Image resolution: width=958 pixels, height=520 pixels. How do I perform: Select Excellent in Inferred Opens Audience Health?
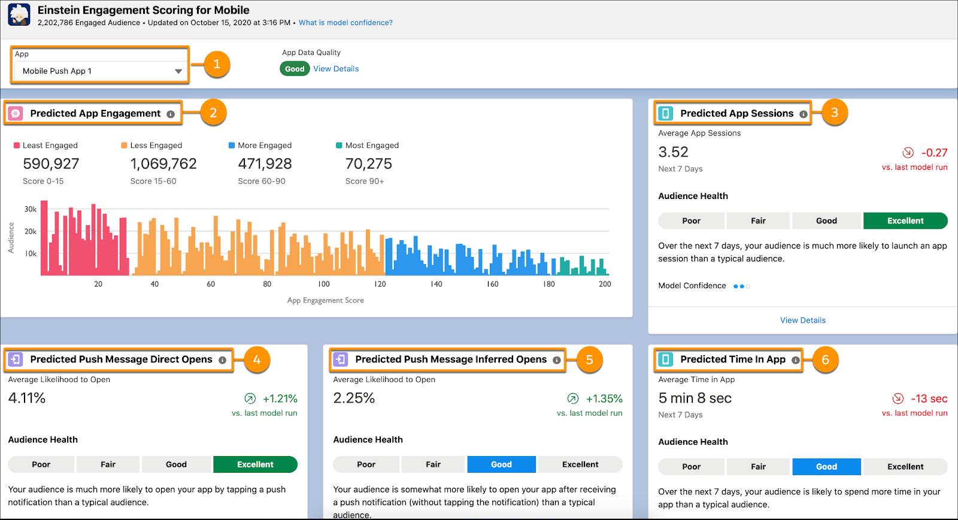point(580,464)
